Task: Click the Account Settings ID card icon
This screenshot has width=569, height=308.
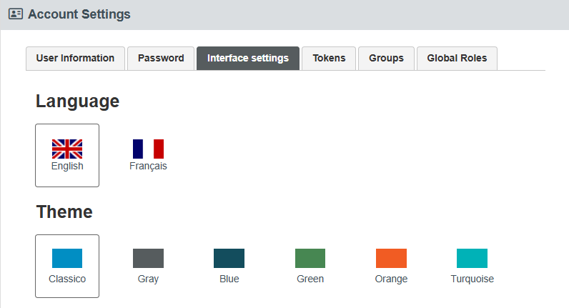Action: coord(16,14)
